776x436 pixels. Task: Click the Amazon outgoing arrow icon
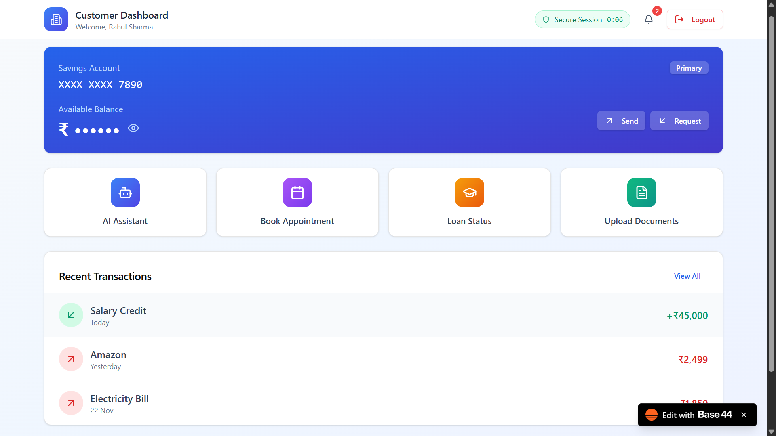point(71,359)
